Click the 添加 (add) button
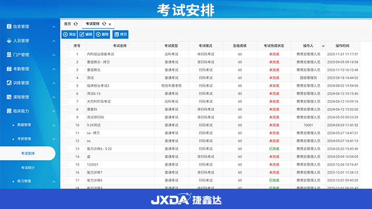This screenshot has height=209, width=372. 69,34
